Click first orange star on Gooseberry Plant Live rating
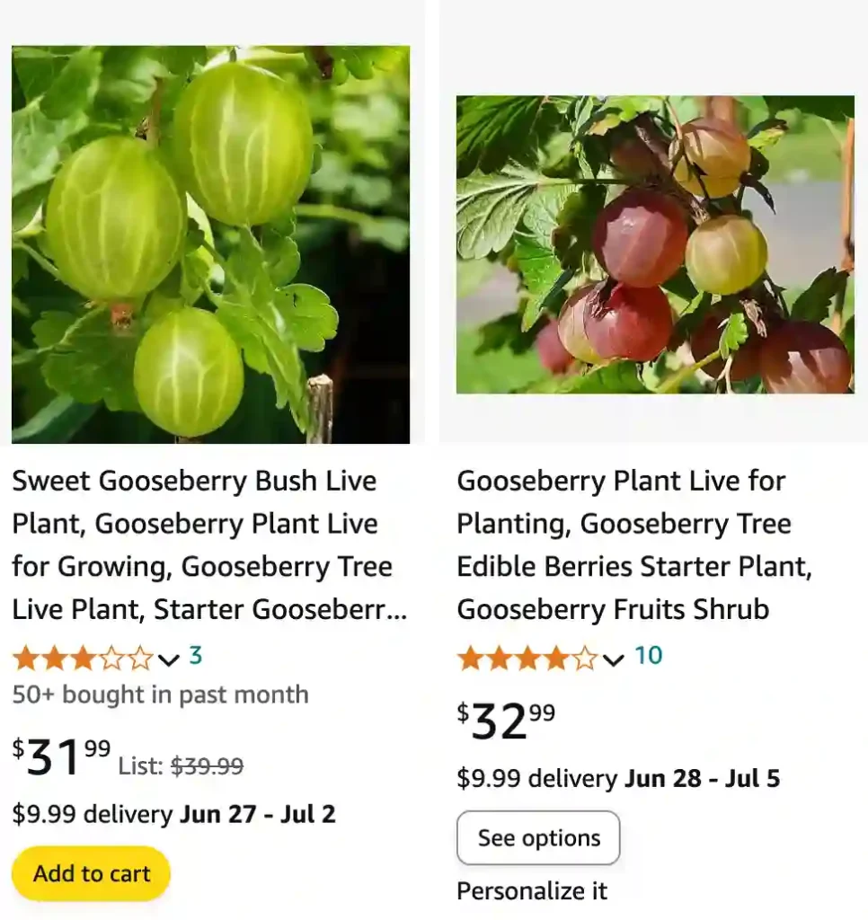 (x=470, y=659)
